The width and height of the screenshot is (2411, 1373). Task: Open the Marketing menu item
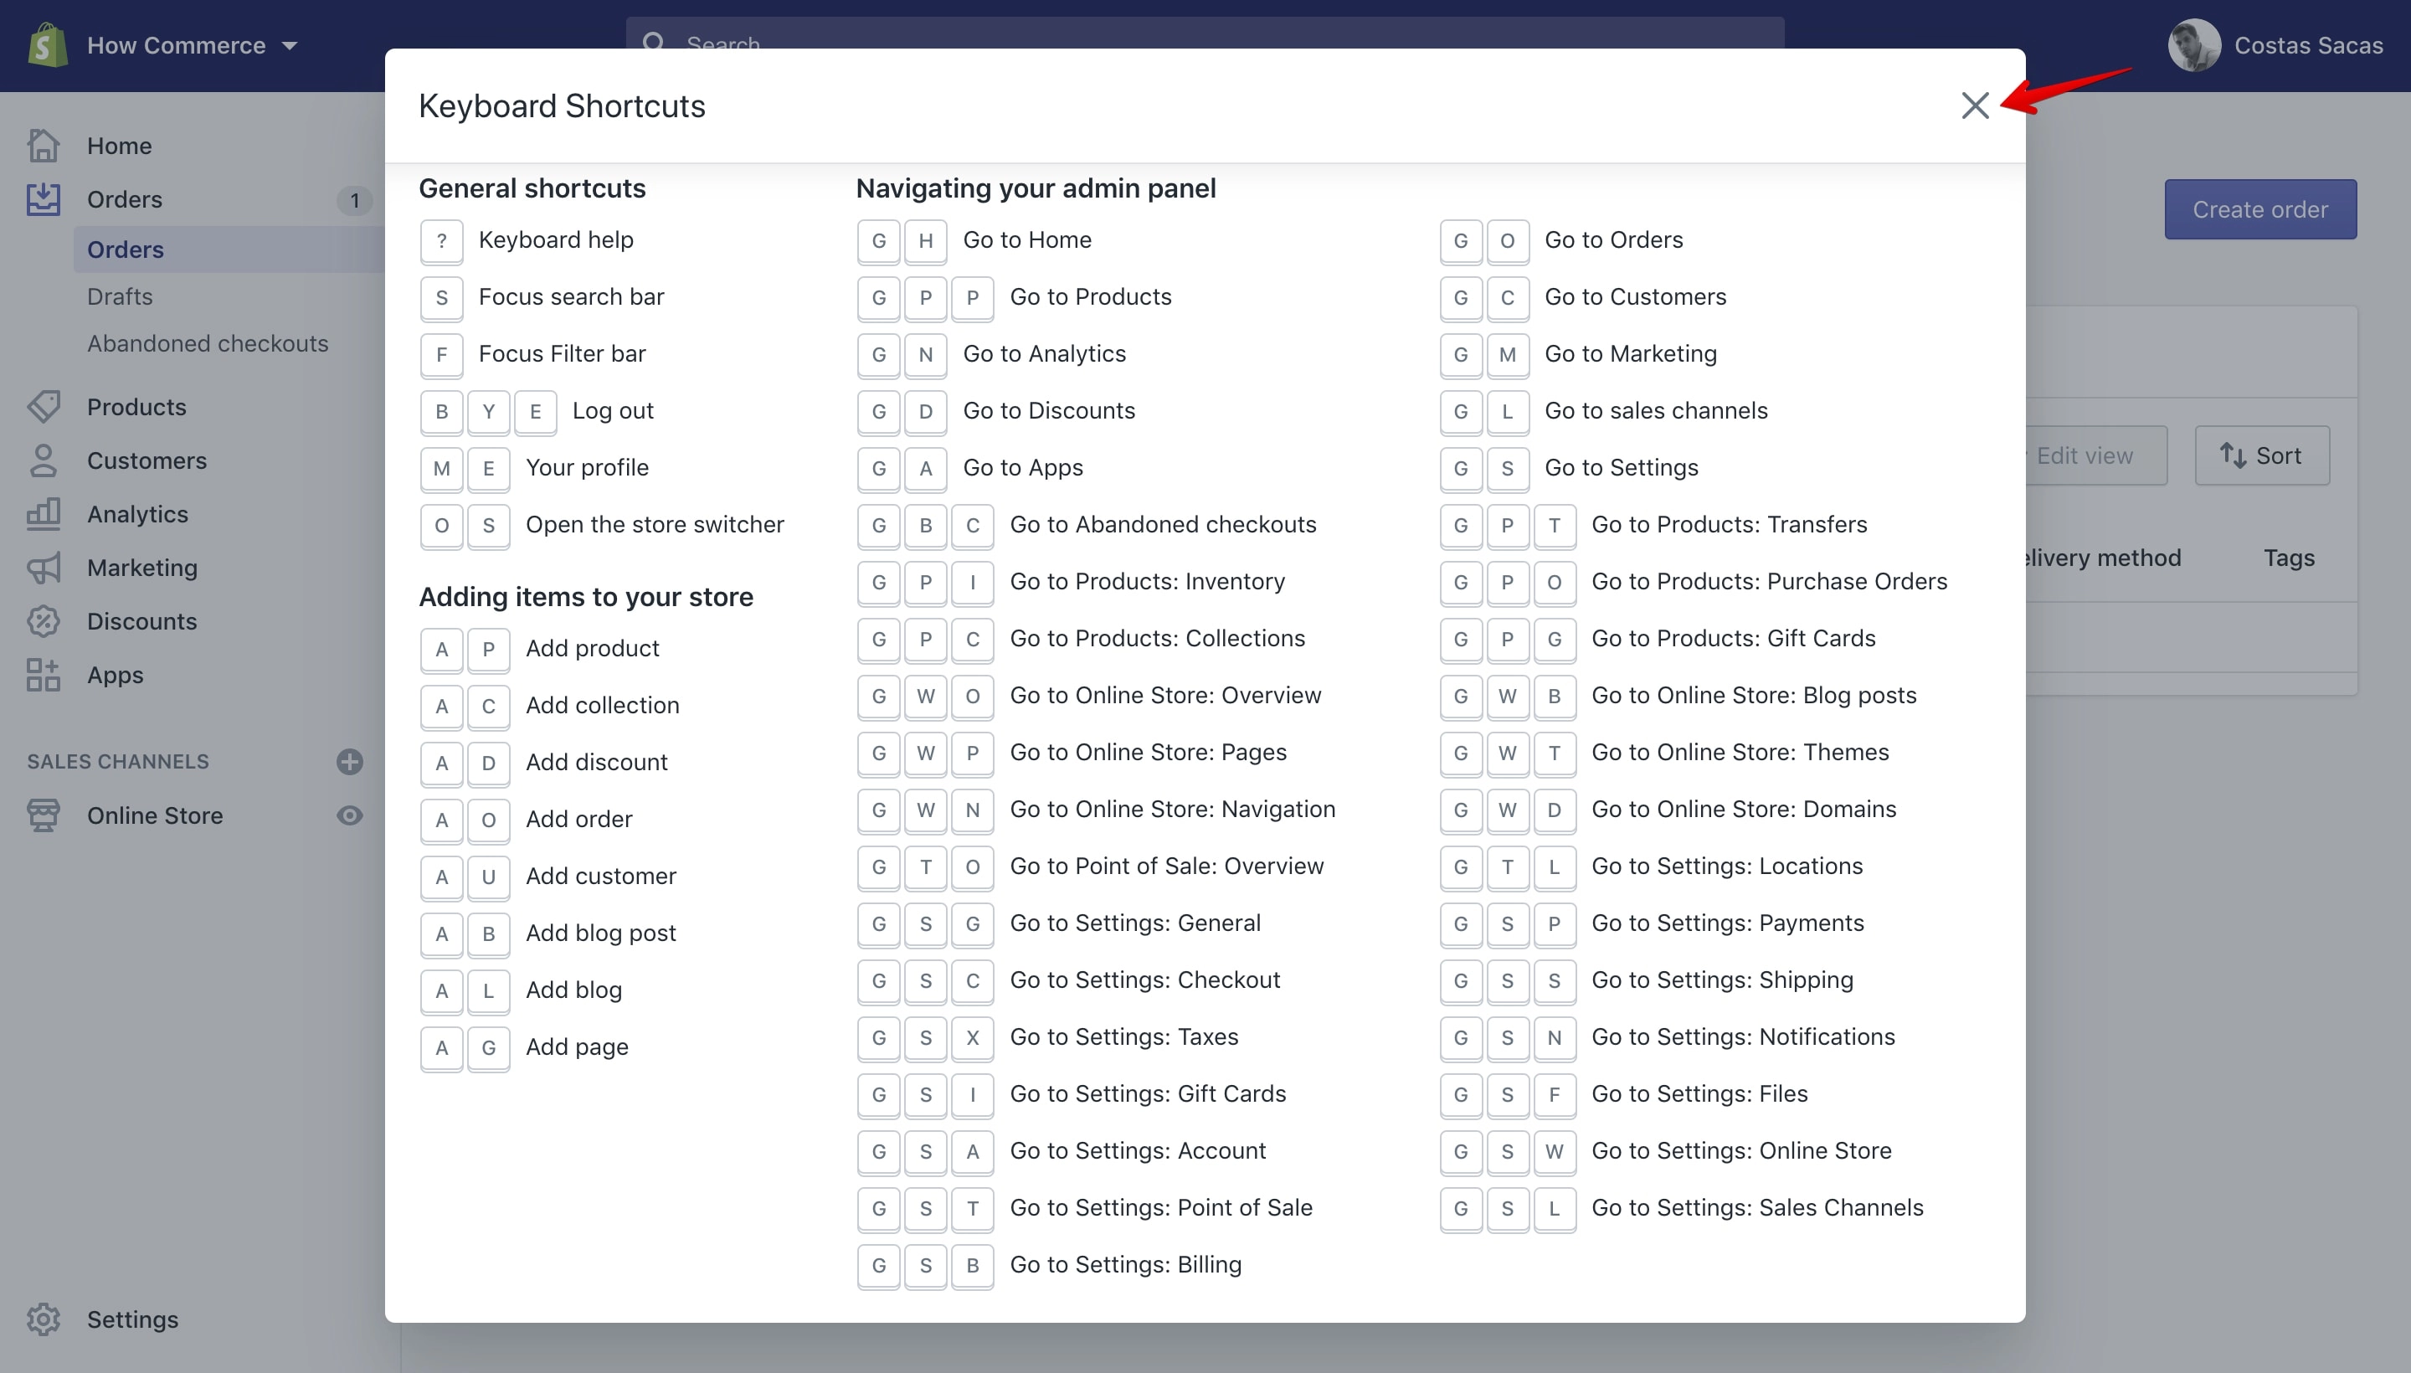[142, 568]
